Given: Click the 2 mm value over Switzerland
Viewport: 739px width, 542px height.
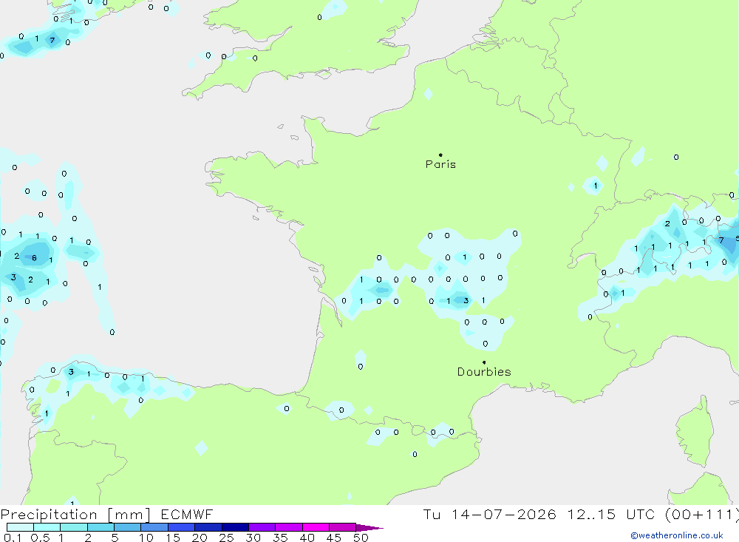Looking at the screenshot, I should pyautogui.click(x=667, y=223).
